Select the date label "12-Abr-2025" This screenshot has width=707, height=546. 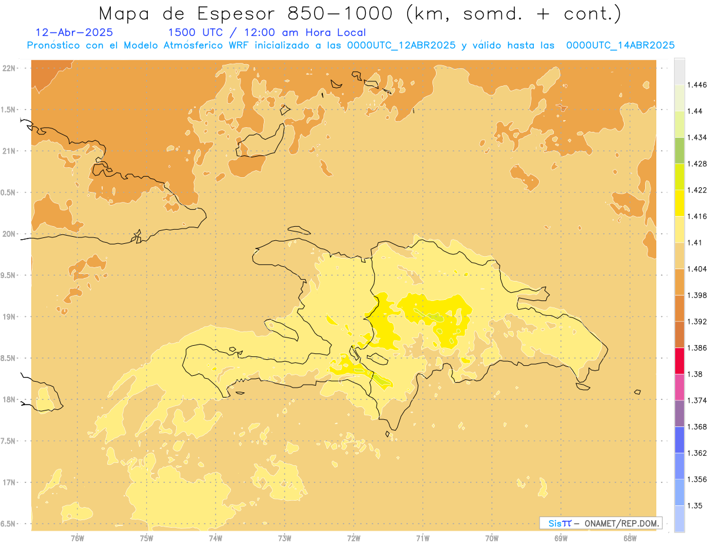click(x=74, y=32)
